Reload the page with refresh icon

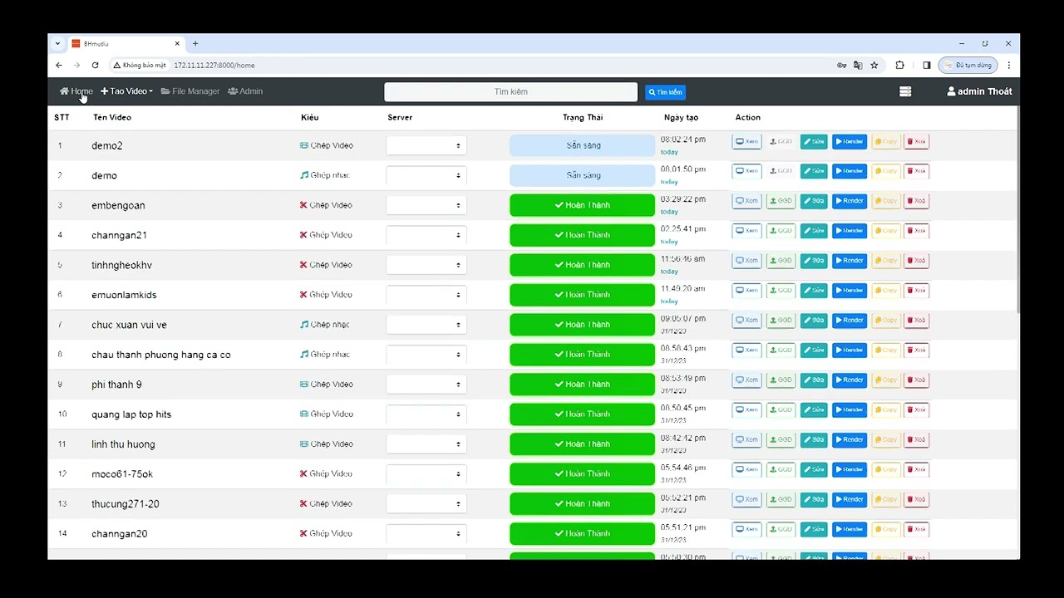pyautogui.click(x=95, y=65)
